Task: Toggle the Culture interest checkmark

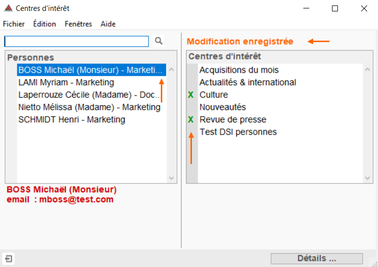Action: (x=190, y=95)
